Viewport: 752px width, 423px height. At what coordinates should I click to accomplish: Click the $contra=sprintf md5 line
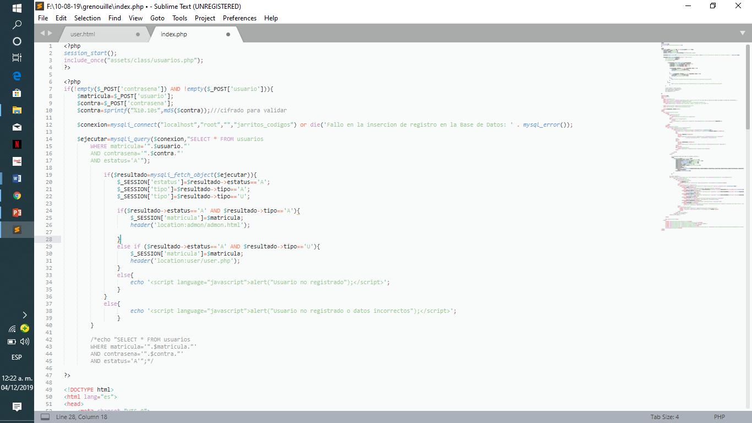coord(182,111)
